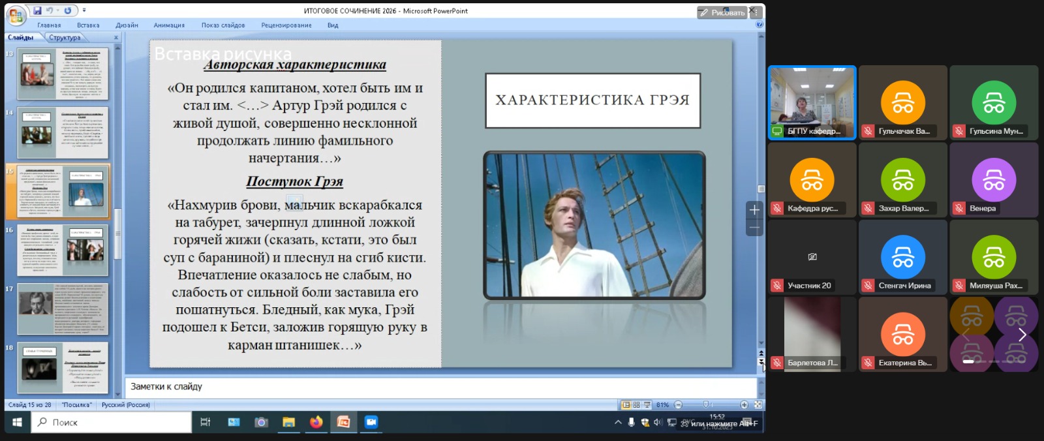Open Firefox from the taskbar
The height and width of the screenshot is (441, 1044).
(x=316, y=422)
